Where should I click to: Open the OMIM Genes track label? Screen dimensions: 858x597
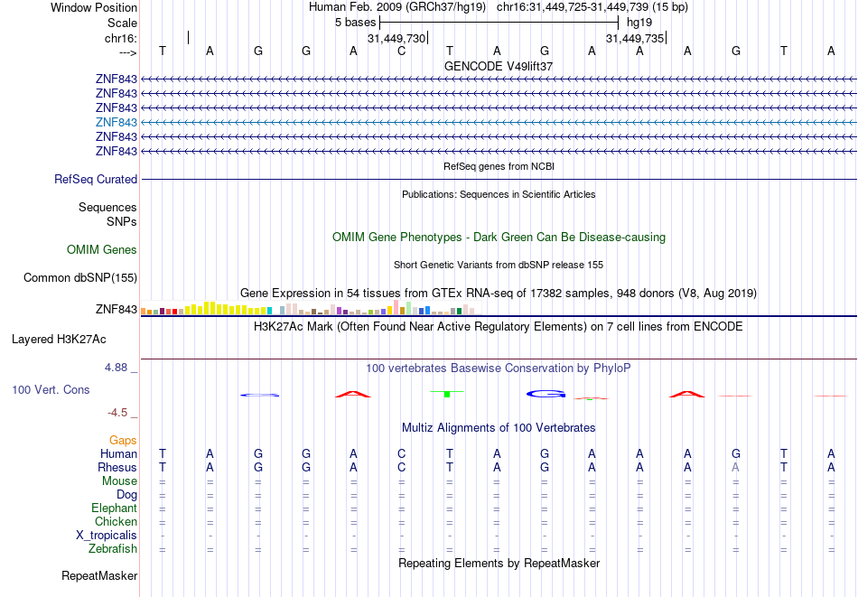tap(102, 249)
